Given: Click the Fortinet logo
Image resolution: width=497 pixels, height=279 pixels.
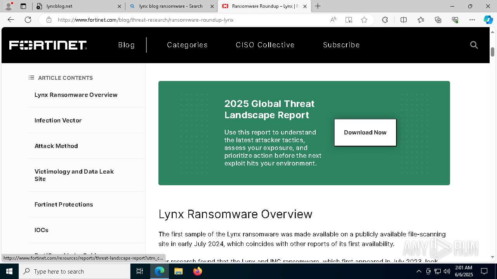Looking at the screenshot, I should [48, 45].
